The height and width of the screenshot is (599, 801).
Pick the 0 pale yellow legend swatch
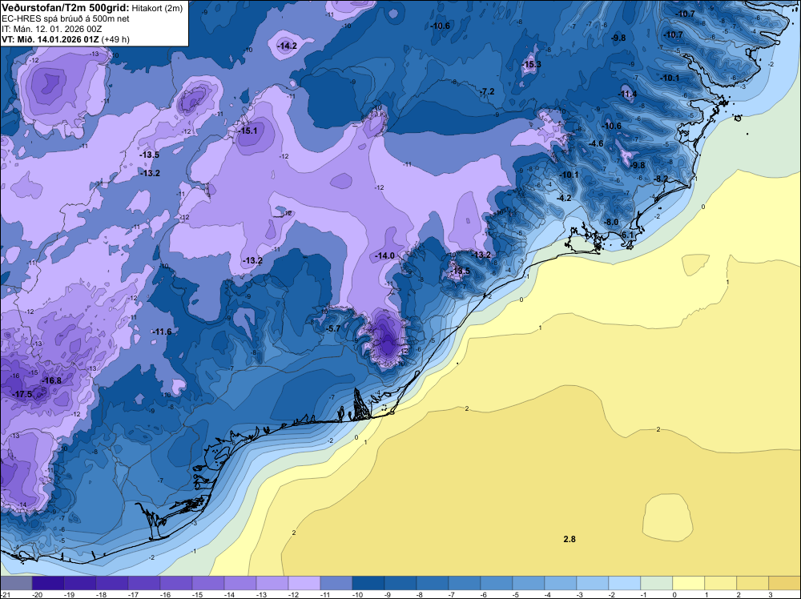(x=688, y=583)
